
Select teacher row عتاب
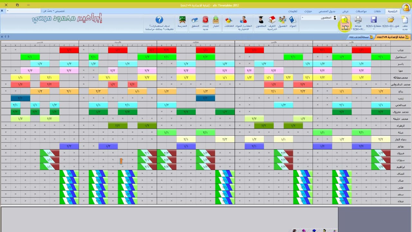[x=400, y=50]
